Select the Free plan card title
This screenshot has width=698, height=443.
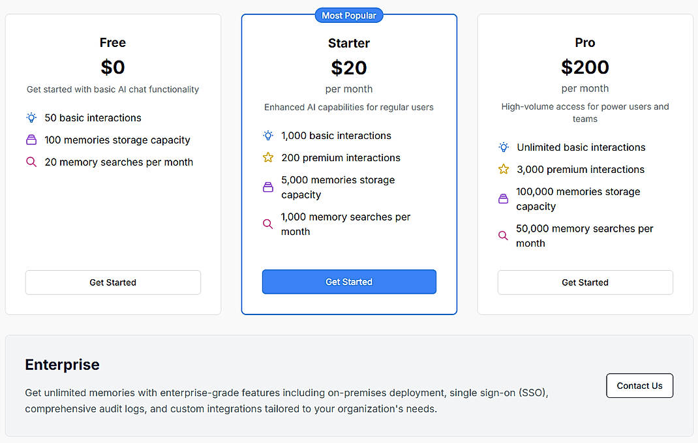click(112, 42)
